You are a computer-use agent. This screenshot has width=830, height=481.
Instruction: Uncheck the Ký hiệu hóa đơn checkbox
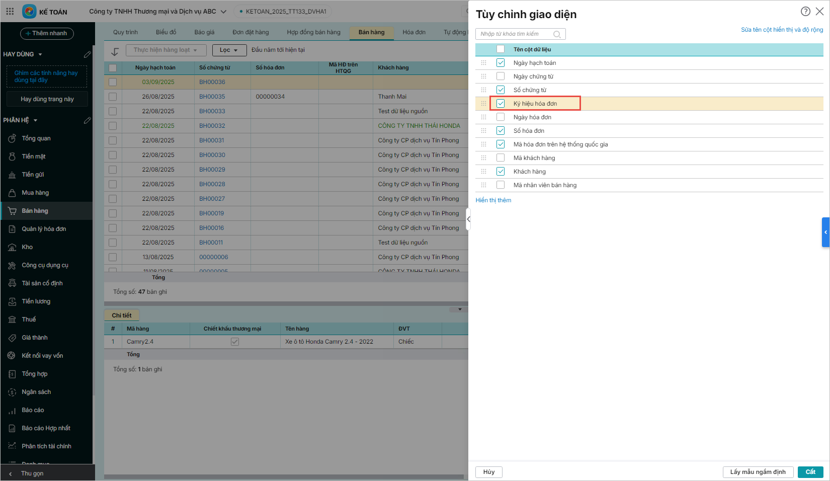click(x=501, y=104)
